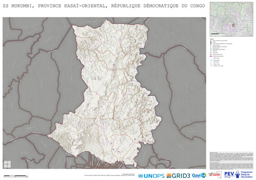
Task: Click the purple line swatch in legend
Action: pyautogui.click(x=211, y=56)
